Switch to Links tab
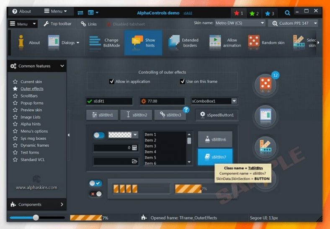The image size is (330, 229). click(89, 24)
